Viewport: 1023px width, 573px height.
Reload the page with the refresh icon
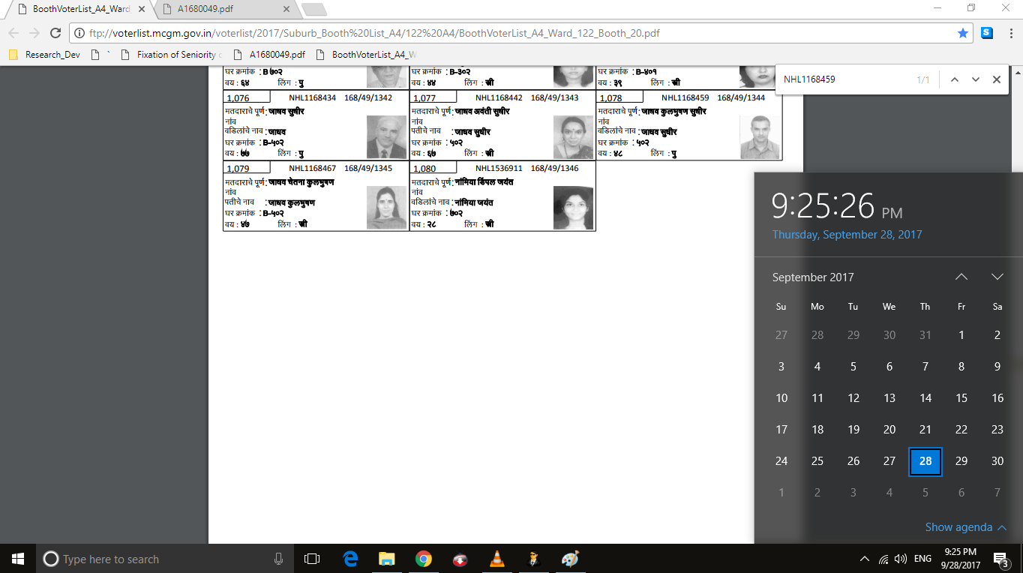tap(55, 33)
